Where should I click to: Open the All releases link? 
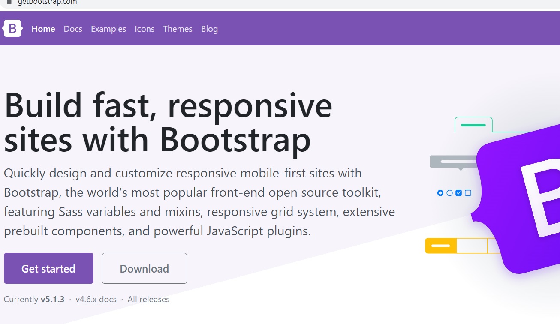[148, 299]
